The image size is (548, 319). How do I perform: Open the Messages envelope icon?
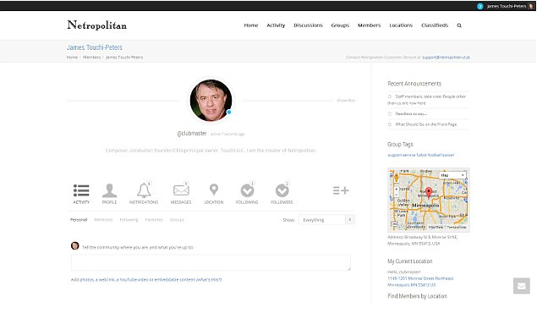pos(181,190)
